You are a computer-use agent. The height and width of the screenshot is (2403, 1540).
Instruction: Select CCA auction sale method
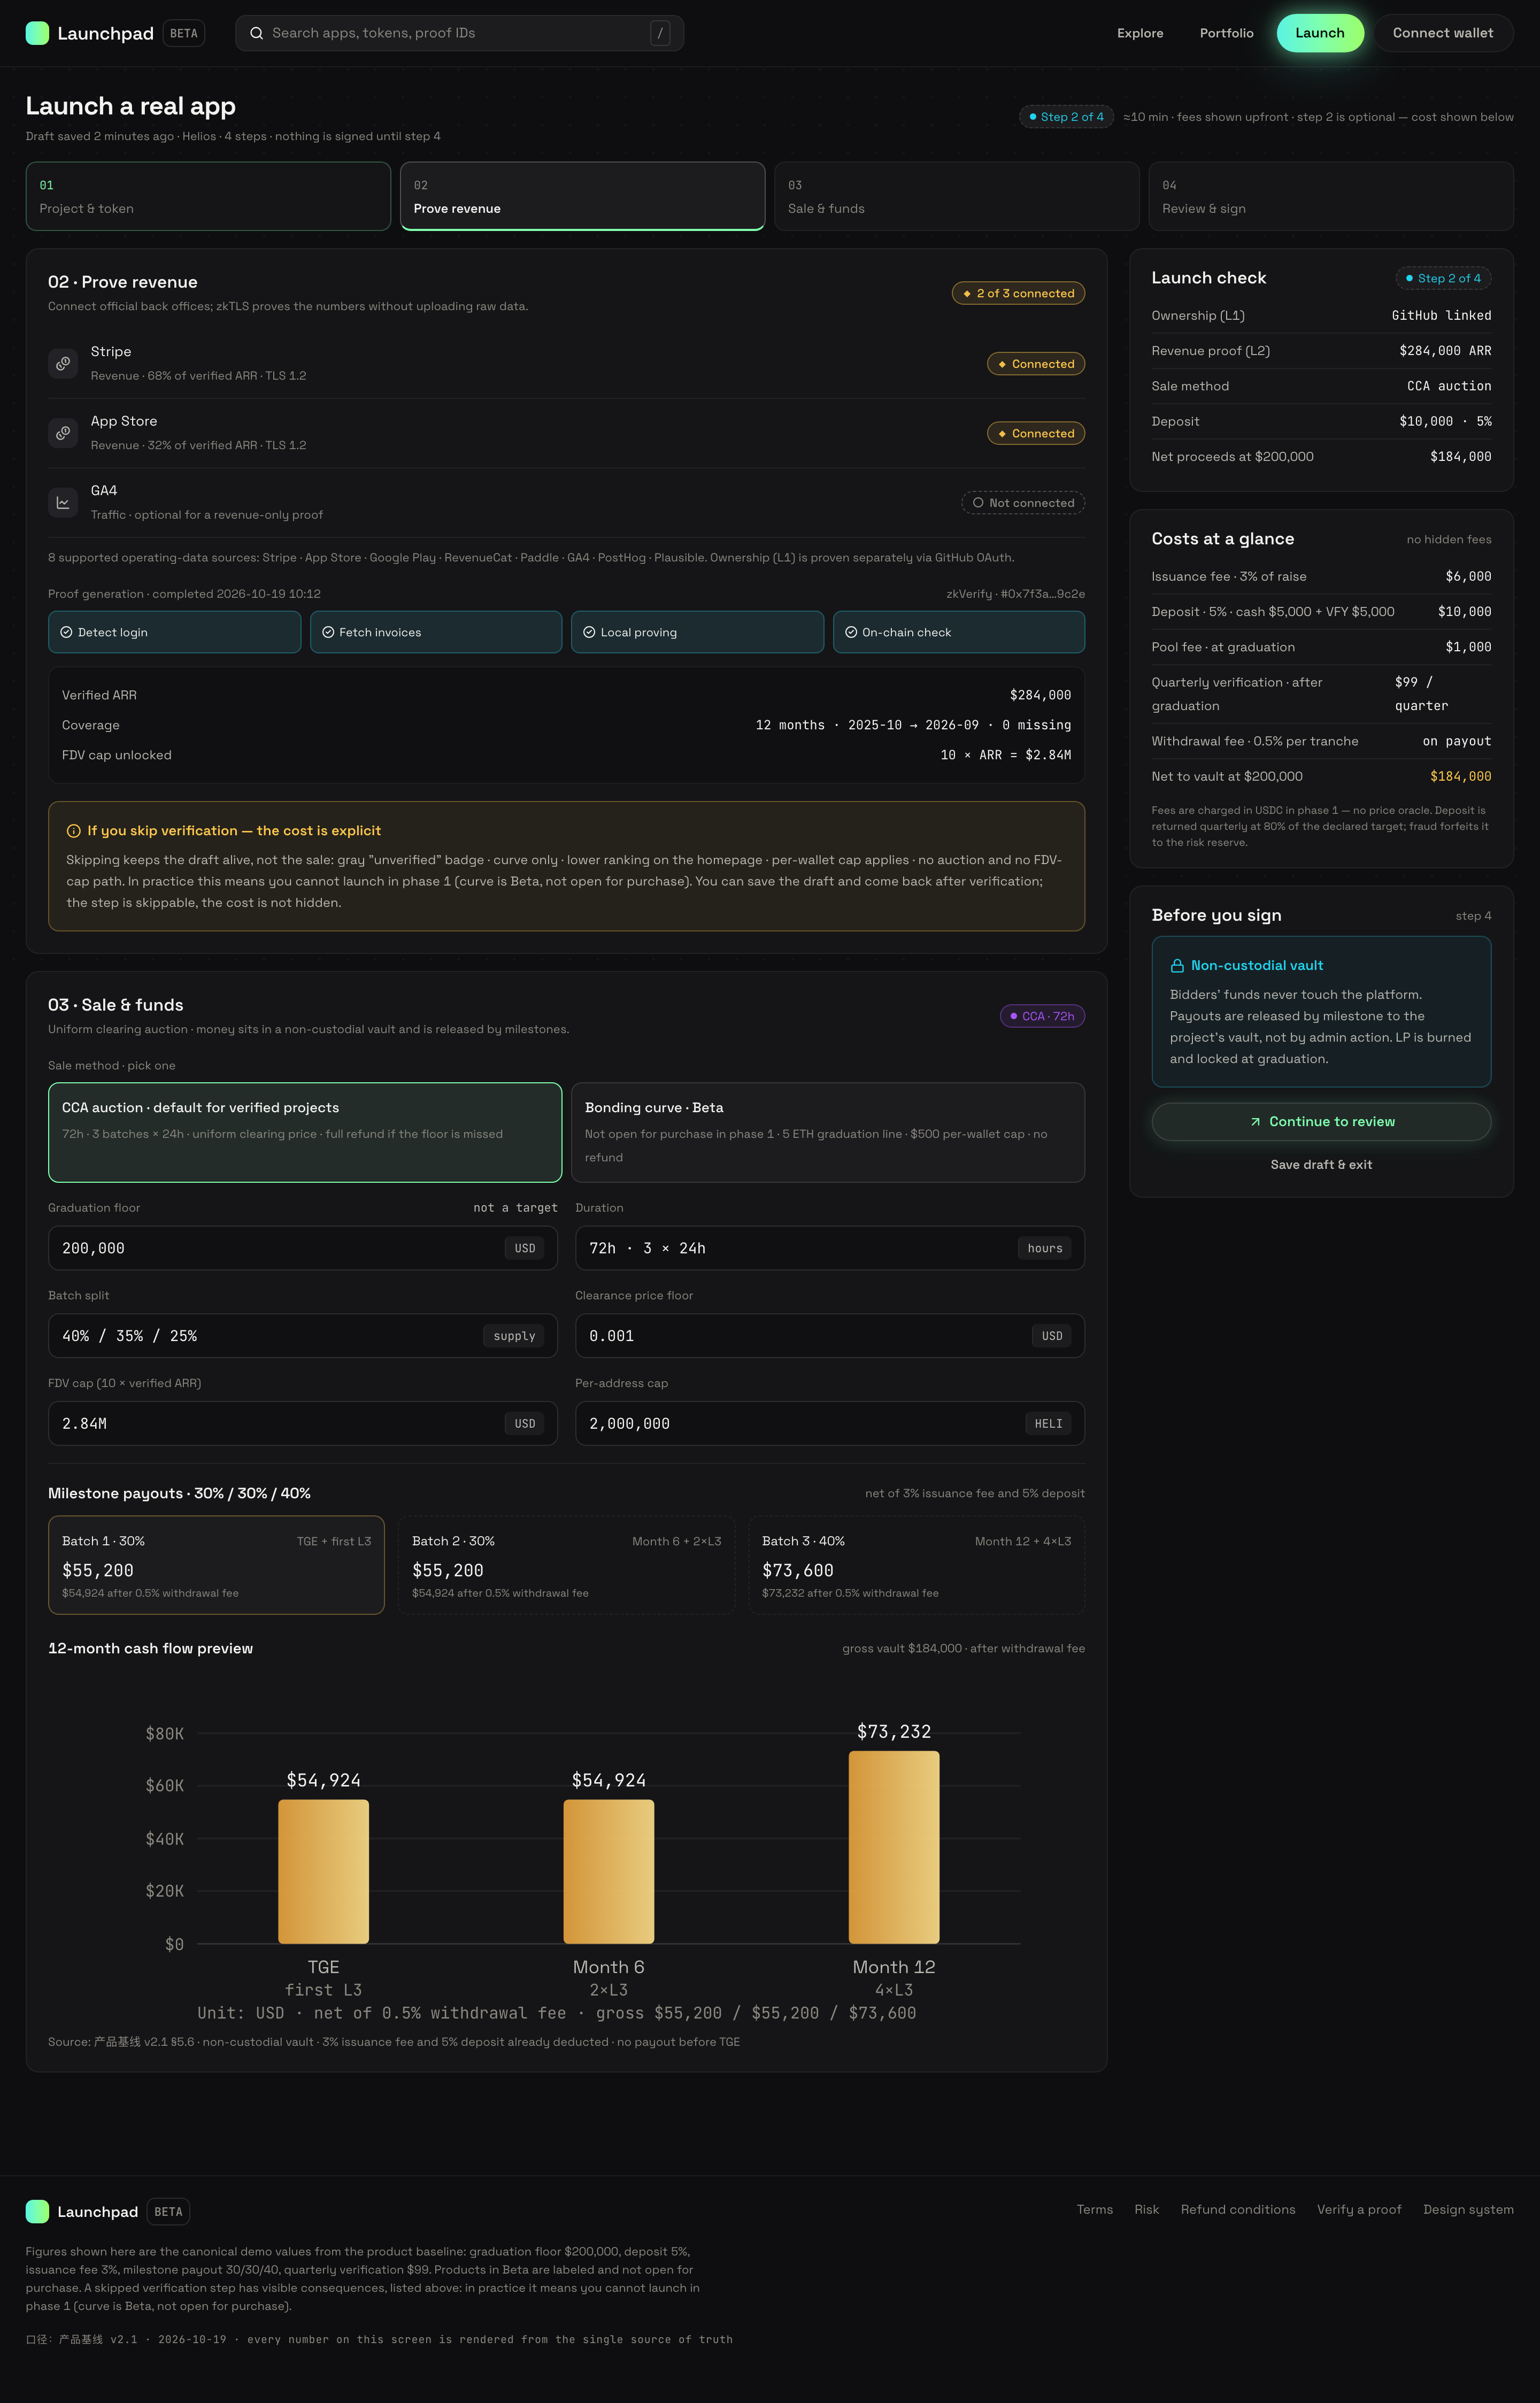(x=305, y=1132)
